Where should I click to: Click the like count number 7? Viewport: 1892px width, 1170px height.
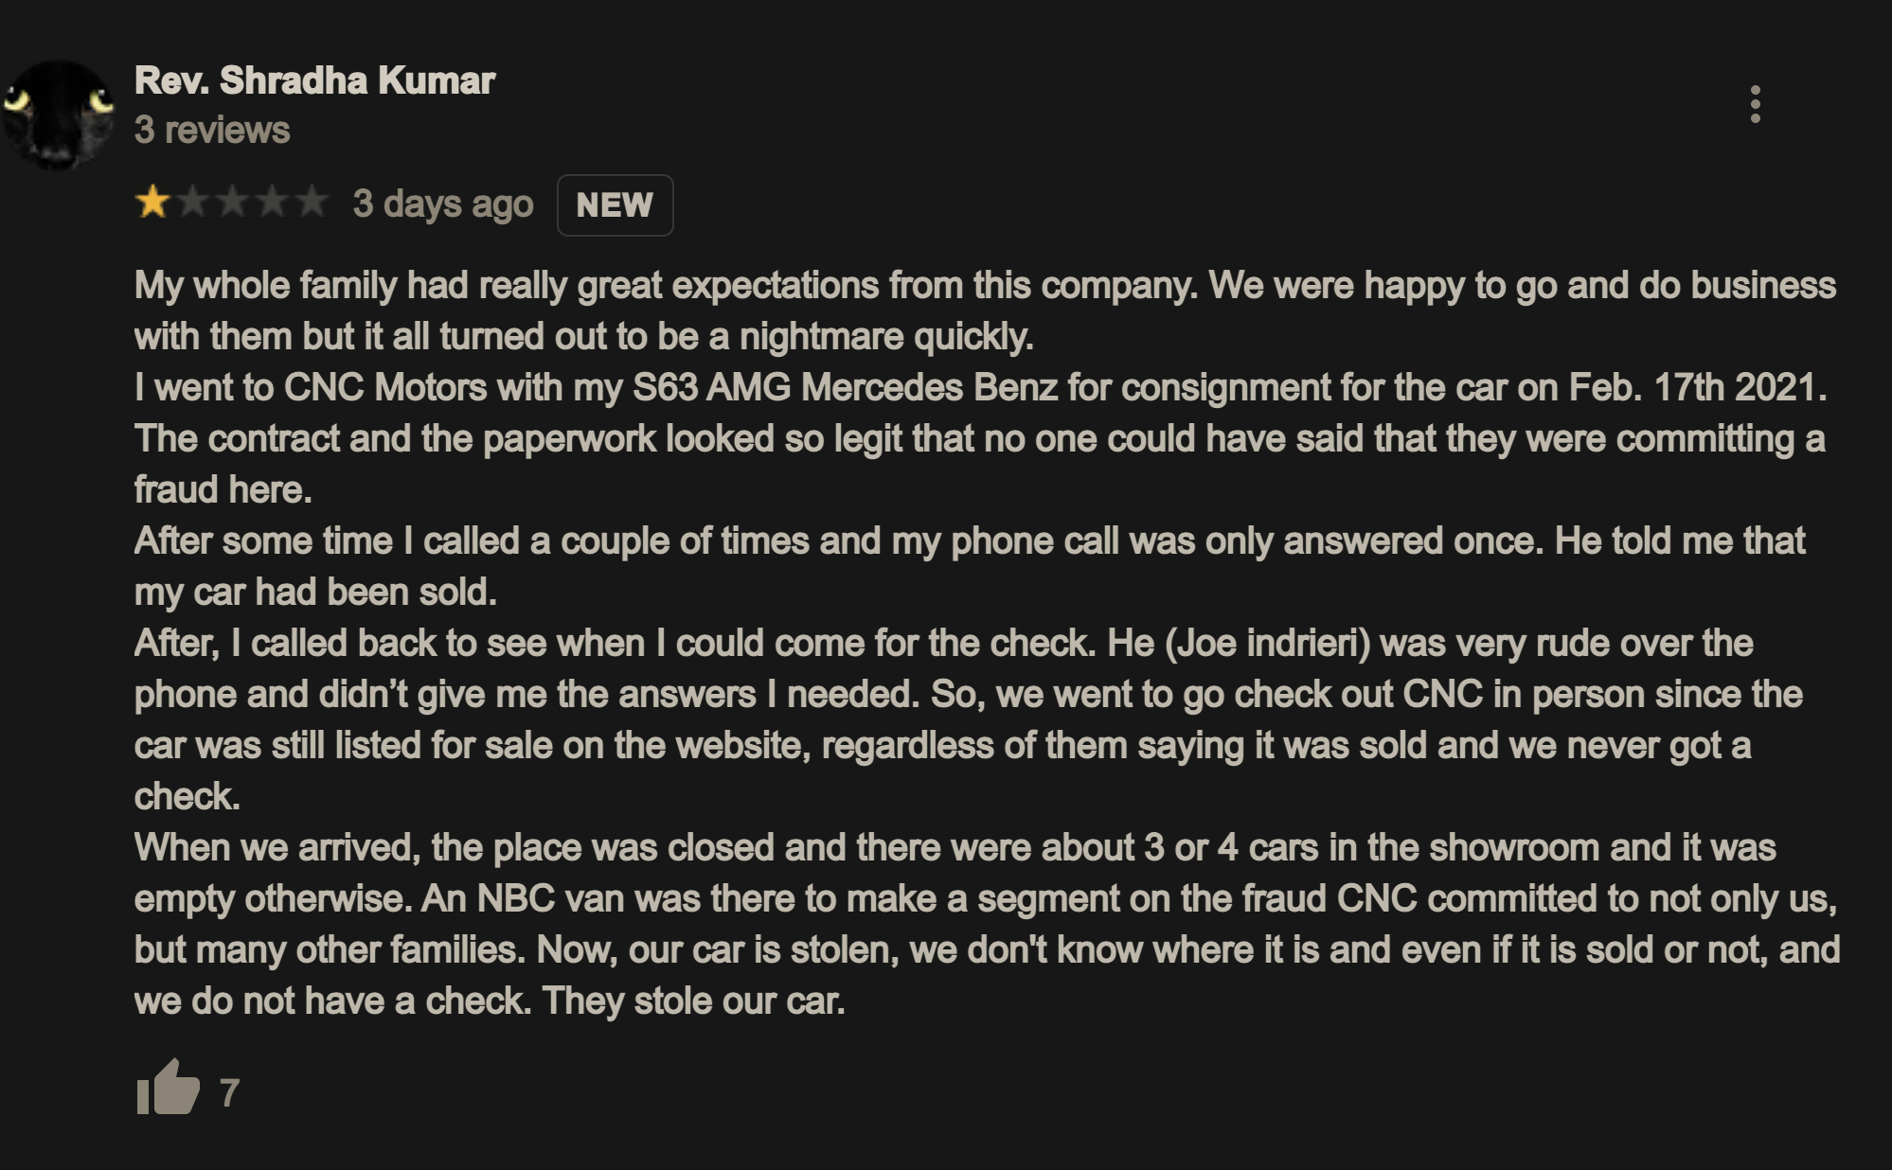click(229, 1093)
